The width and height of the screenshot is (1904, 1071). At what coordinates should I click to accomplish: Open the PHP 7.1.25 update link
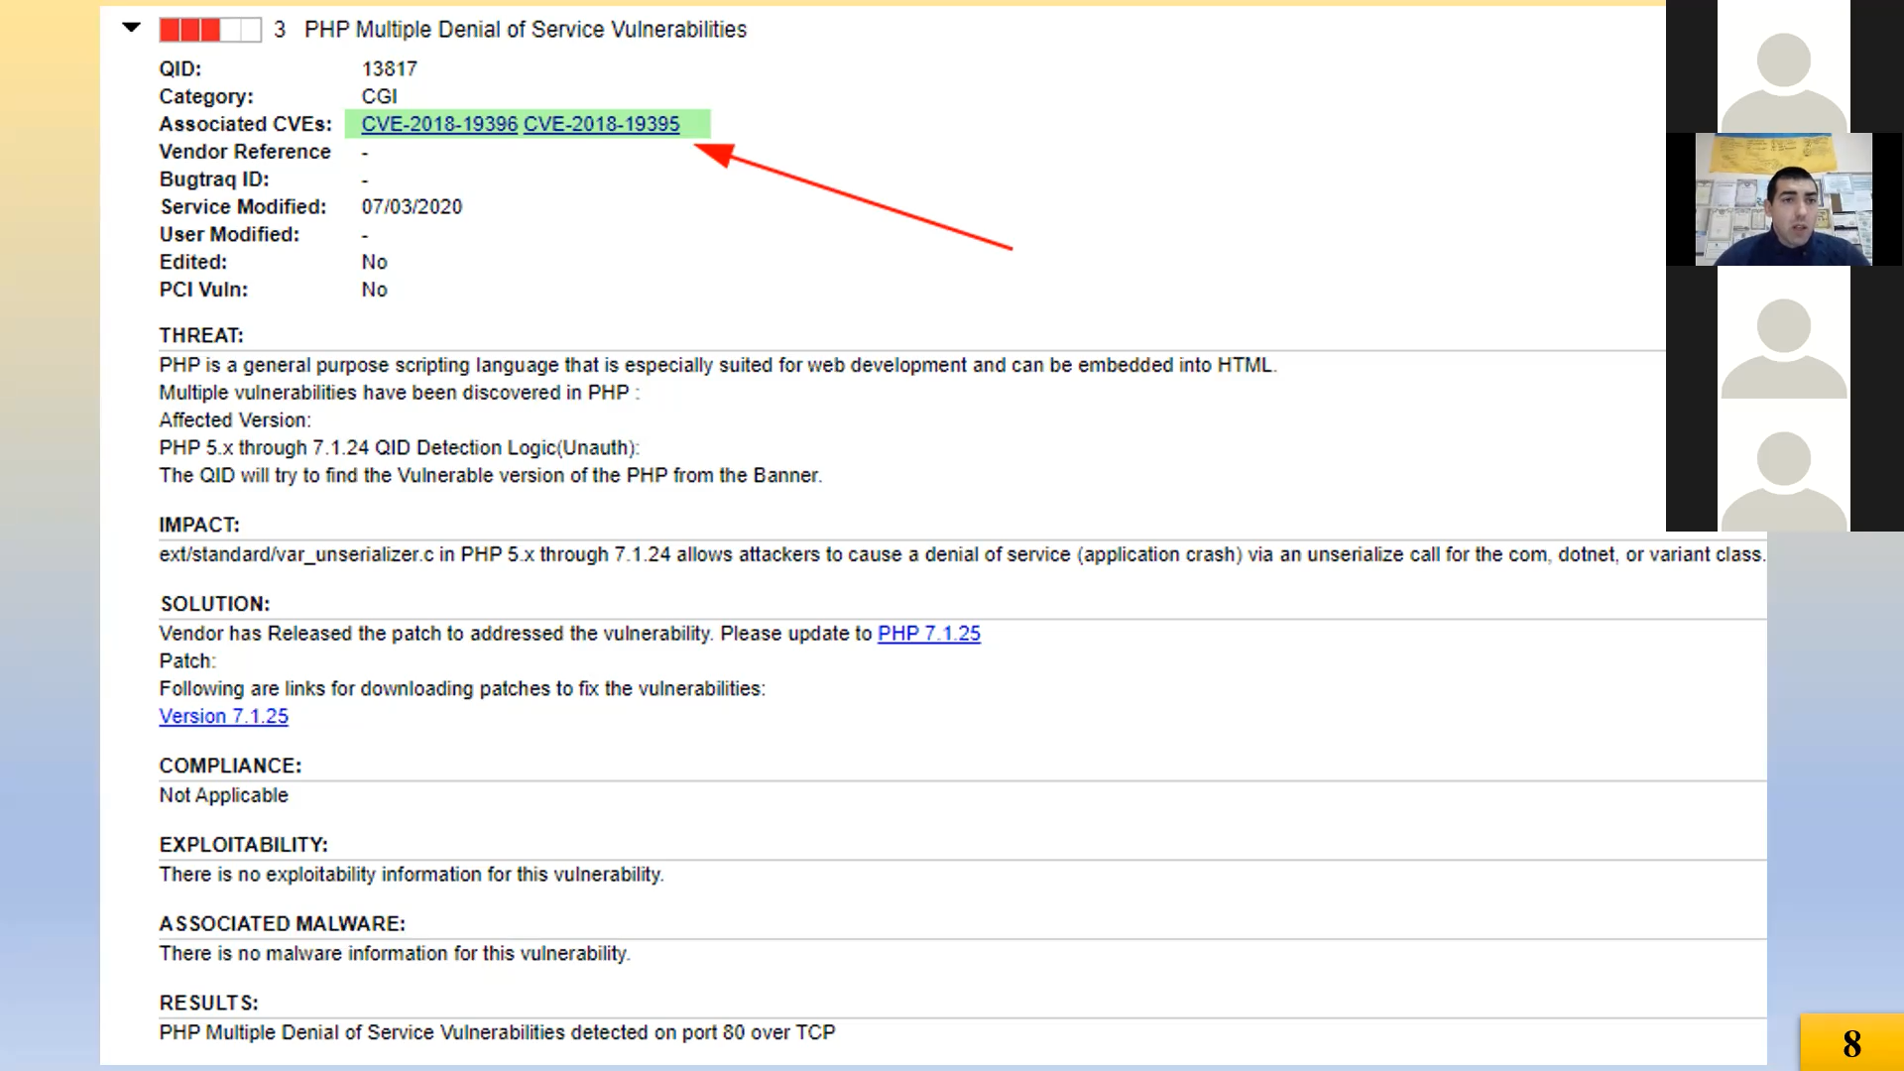(x=928, y=634)
